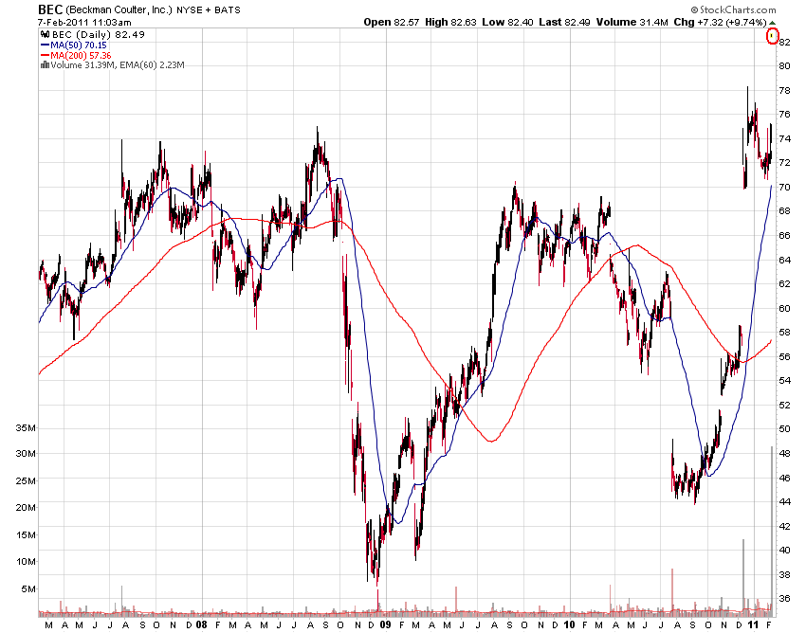Click the 'High 82.63' value
The height and width of the screenshot is (633, 806).
450,22
